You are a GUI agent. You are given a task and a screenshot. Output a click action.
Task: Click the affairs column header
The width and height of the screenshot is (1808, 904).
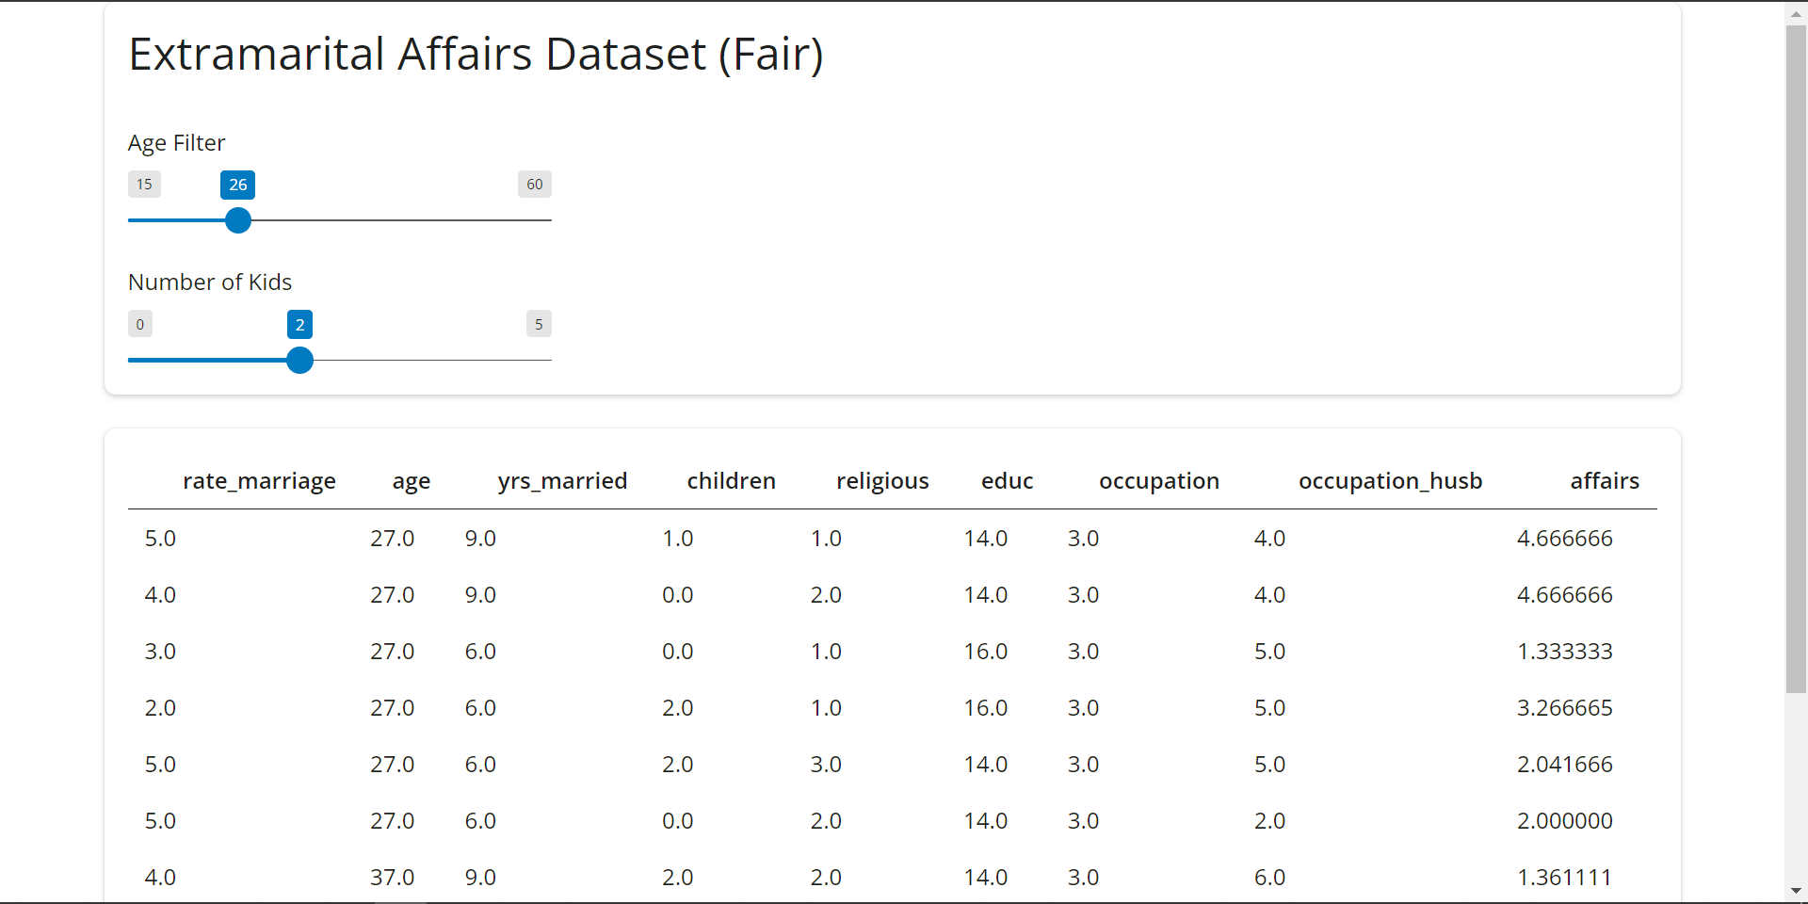[x=1605, y=481]
